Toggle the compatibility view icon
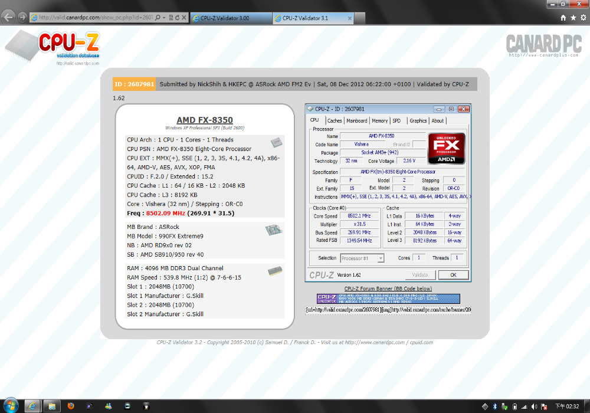Image resolution: width=590 pixels, height=413 pixels. (x=171, y=17)
